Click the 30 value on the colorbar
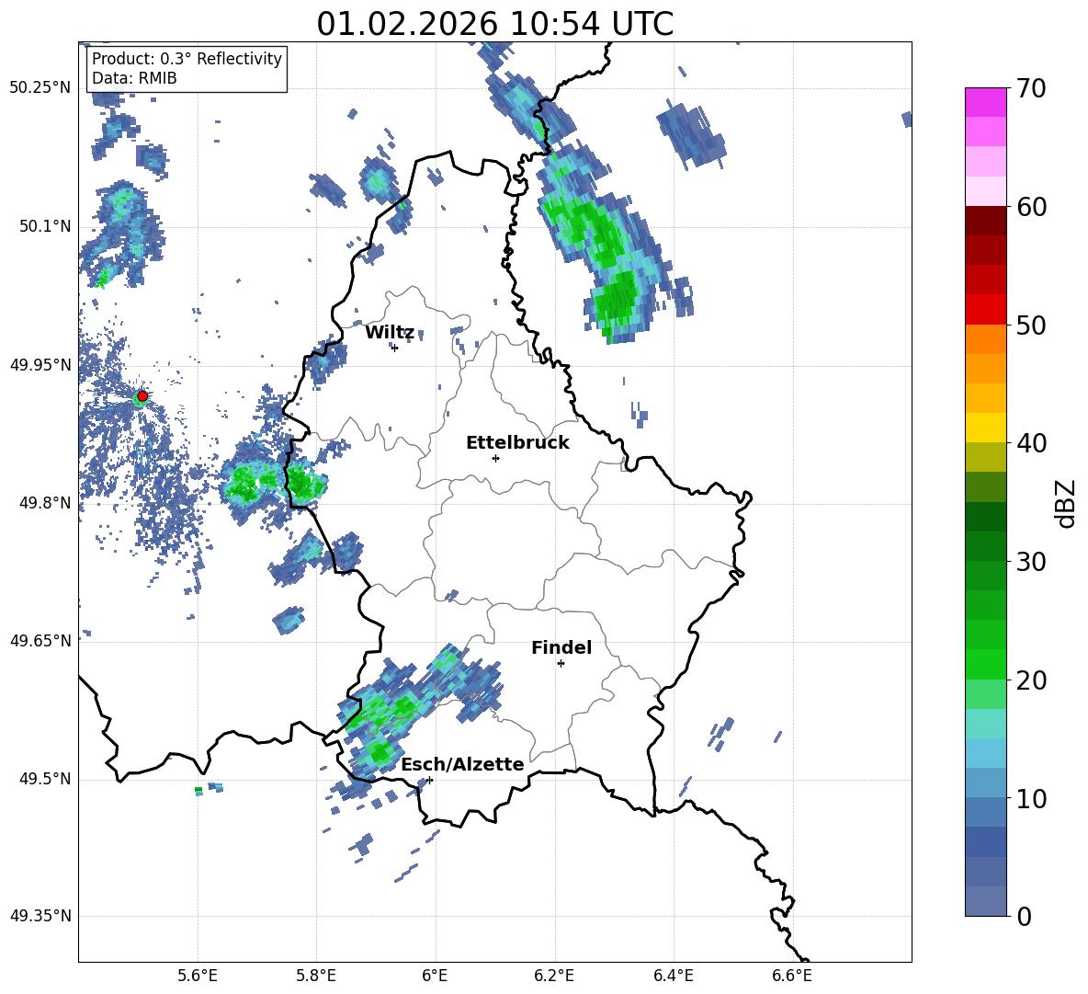This screenshot has width=1088, height=994. [1031, 562]
